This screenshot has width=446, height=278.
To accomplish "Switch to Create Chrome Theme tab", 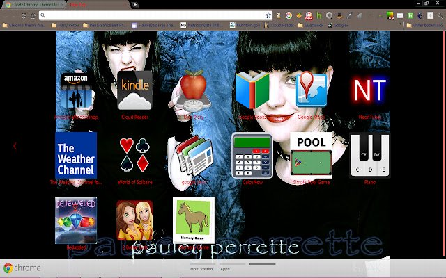I will 33,5.
